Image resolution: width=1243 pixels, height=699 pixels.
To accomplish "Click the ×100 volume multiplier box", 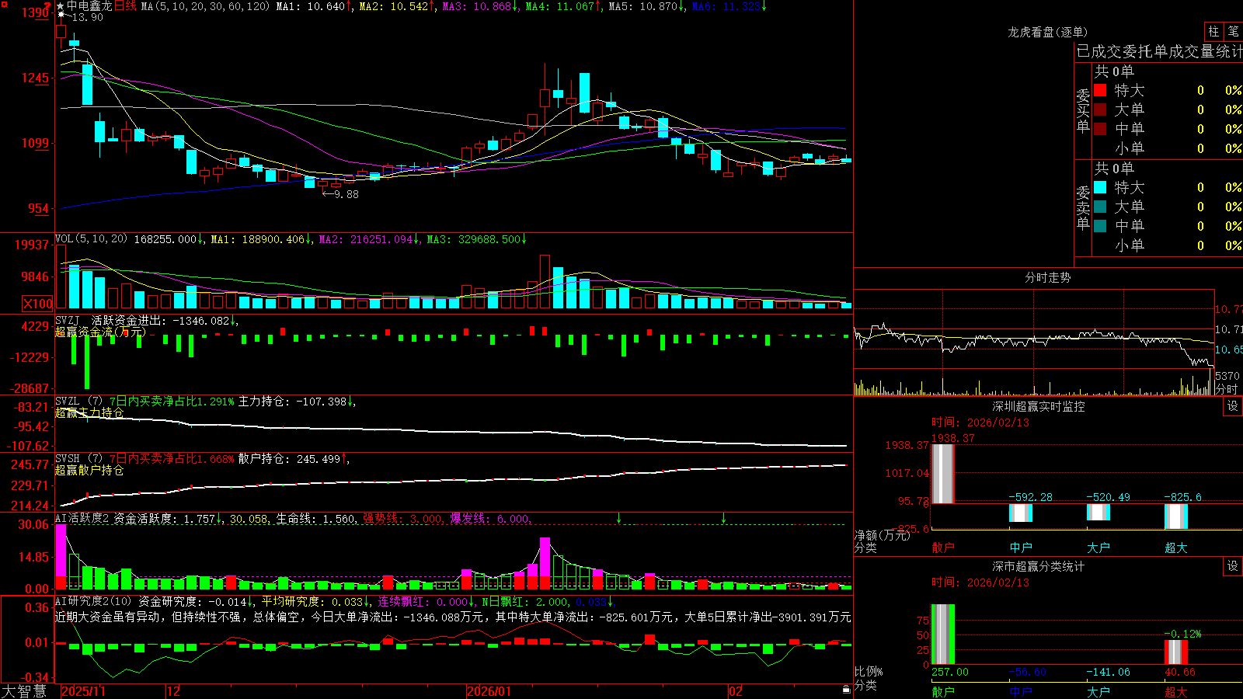I will click(x=38, y=304).
